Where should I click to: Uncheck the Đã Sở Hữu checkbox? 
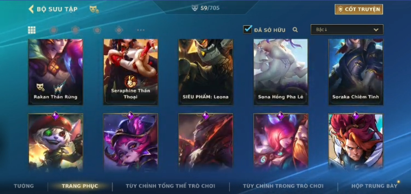(x=247, y=29)
